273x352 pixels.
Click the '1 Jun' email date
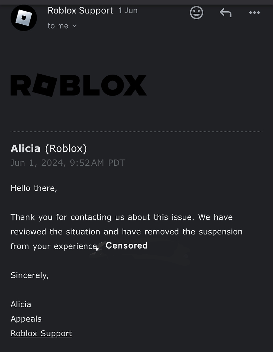click(x=128, y=11)
